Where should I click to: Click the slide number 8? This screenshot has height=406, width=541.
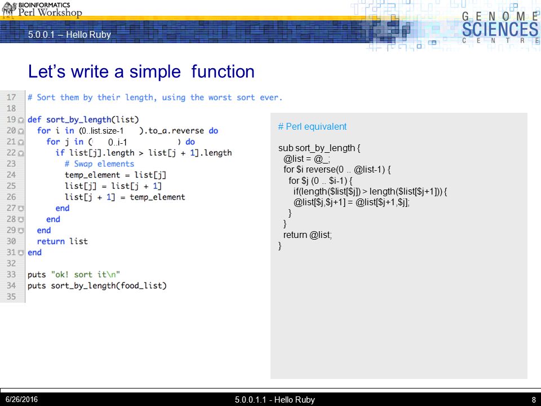[x=534, y=400]
